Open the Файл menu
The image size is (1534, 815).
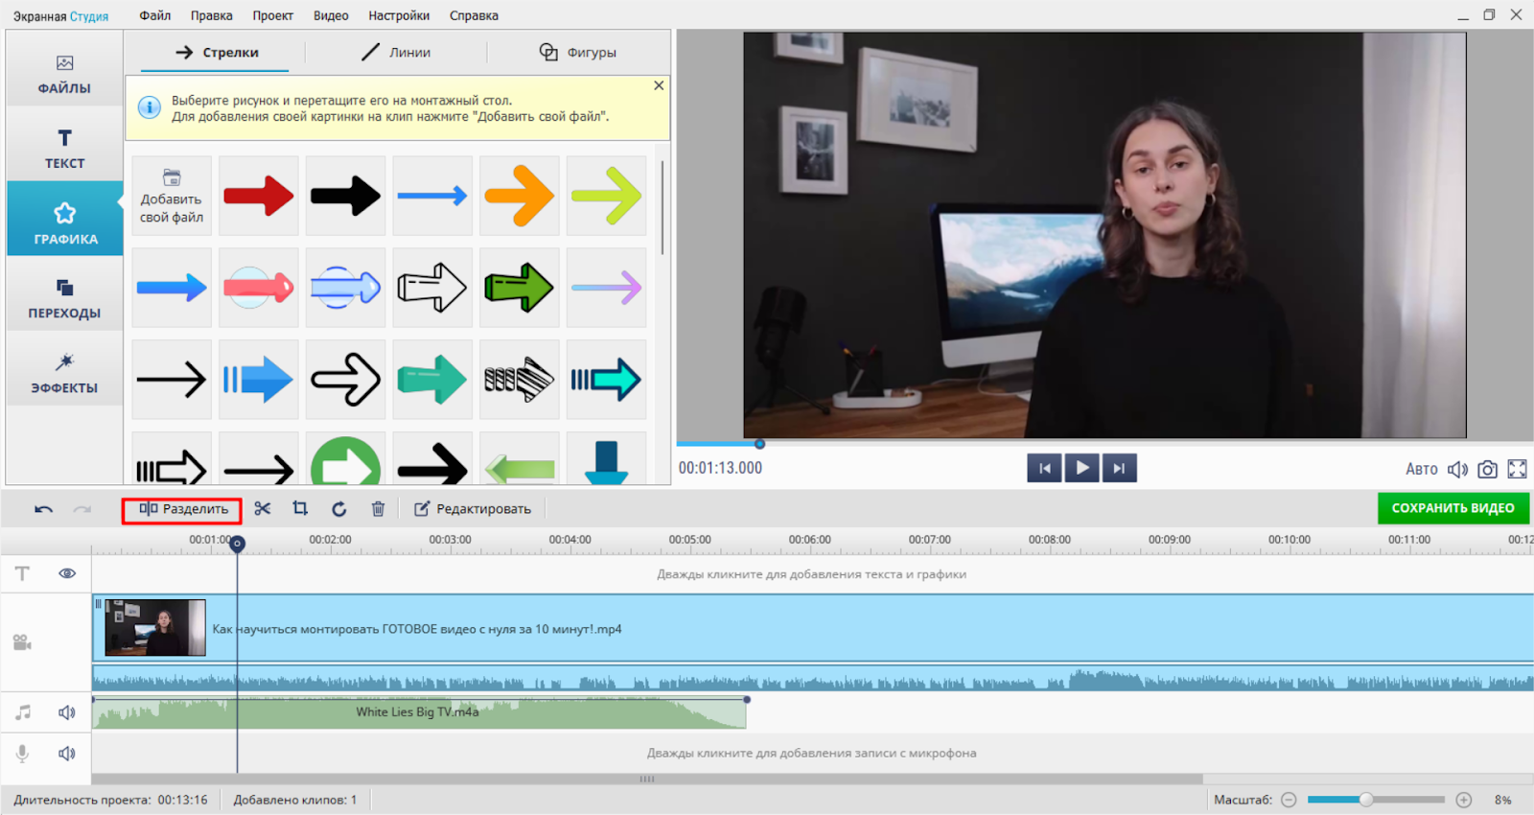coord(155,15)
